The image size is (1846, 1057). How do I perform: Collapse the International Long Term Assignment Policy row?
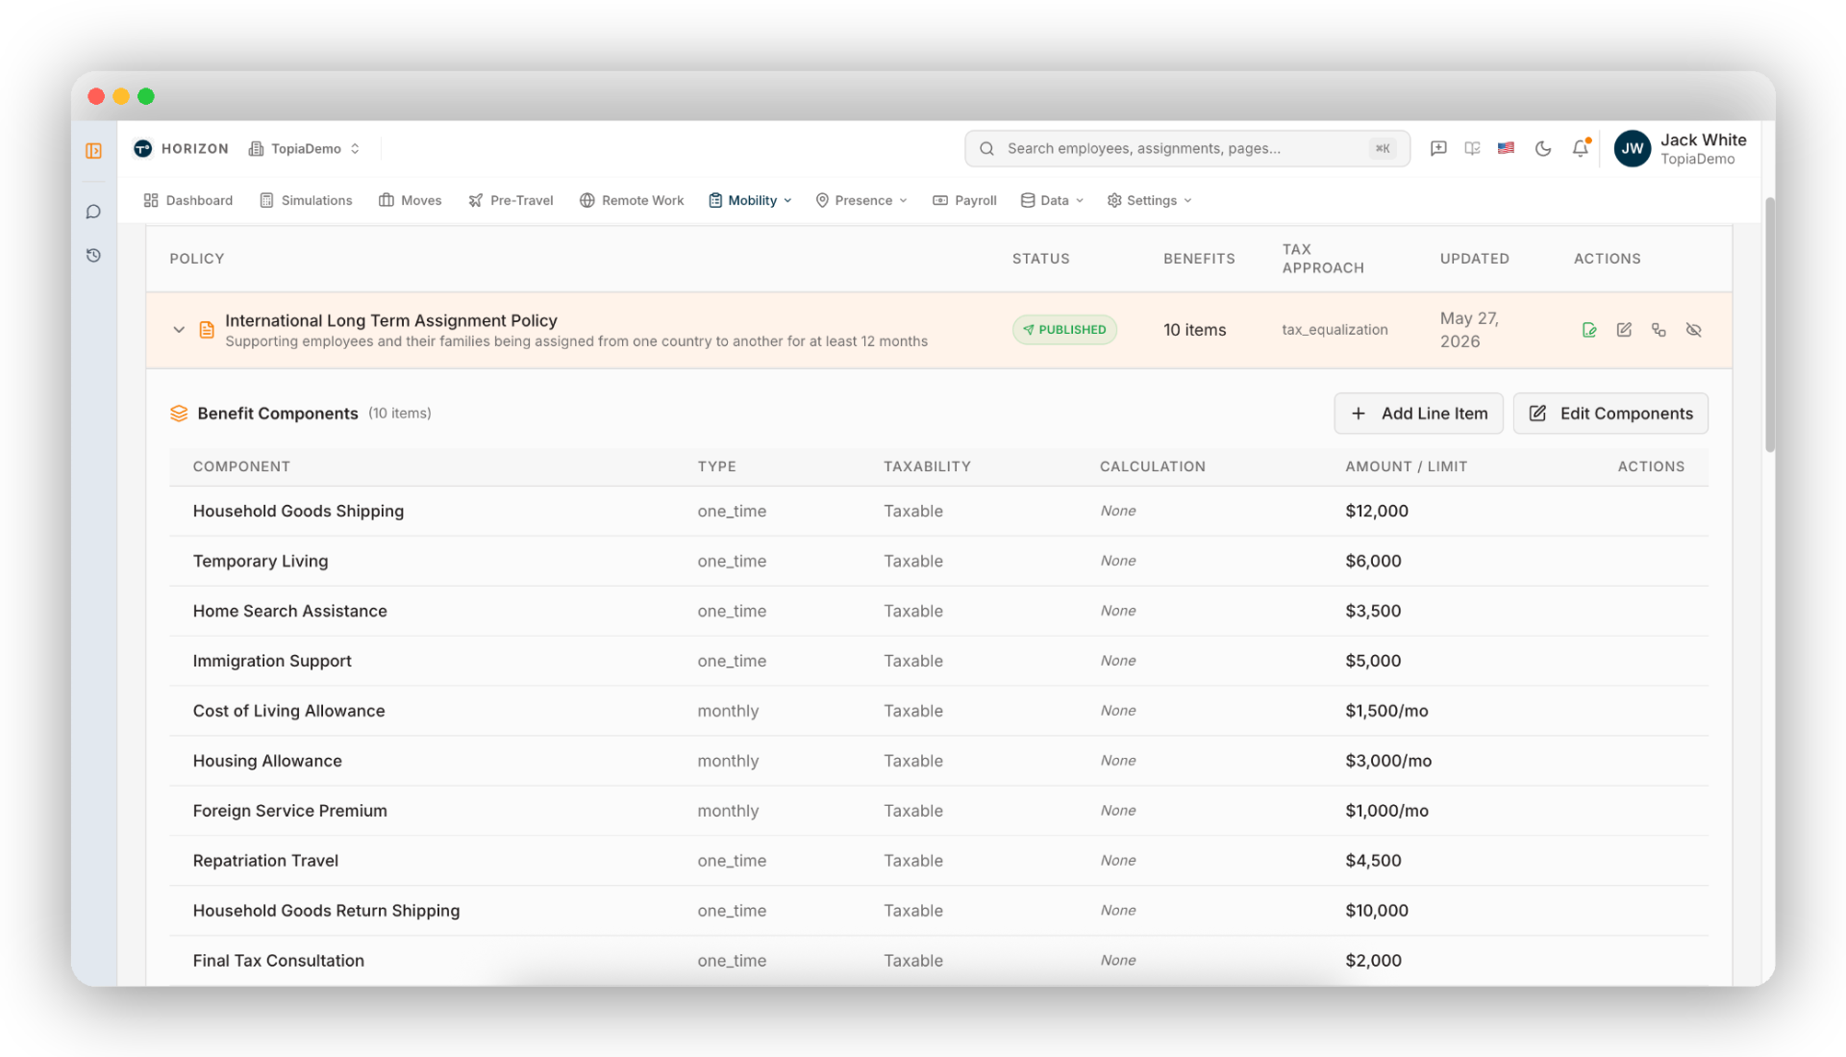pos(179,330)
